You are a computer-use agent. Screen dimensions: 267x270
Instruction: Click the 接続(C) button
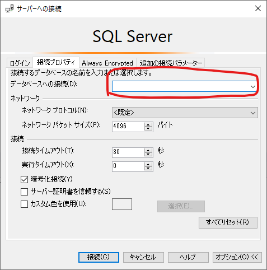pyautogui.click(x=99, y=257)
